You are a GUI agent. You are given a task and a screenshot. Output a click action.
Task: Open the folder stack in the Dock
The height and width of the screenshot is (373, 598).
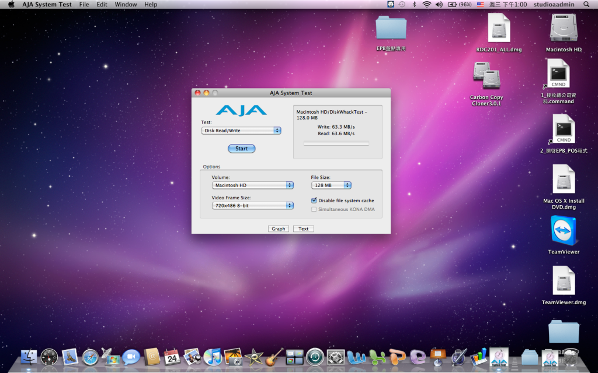click(530, 357)
